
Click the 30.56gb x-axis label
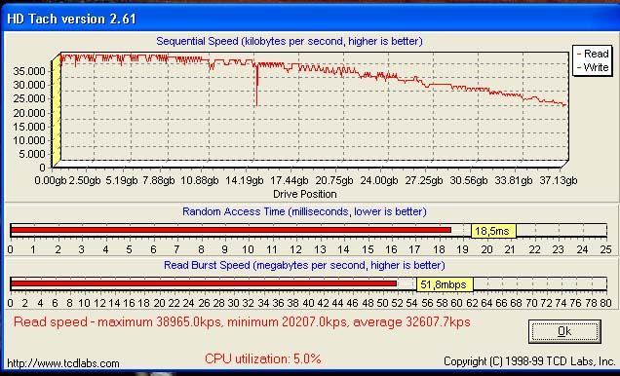(469, 181)
